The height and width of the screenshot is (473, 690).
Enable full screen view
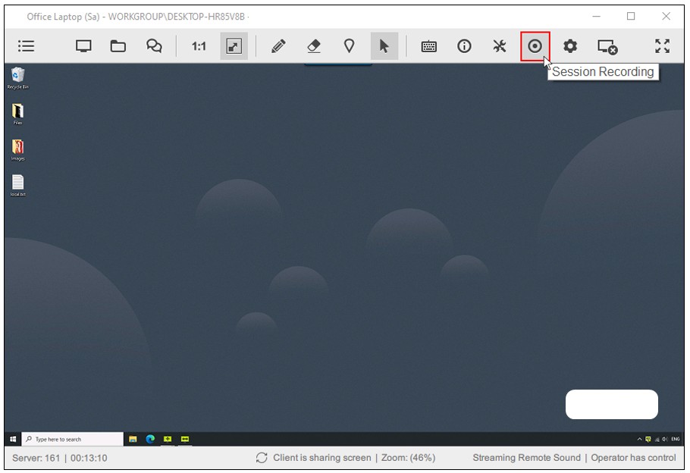pos(662,46)
